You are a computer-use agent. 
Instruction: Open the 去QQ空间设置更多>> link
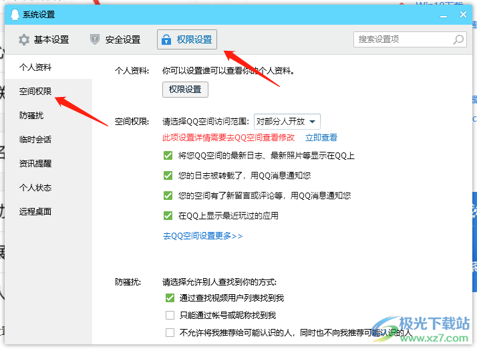pos(203,236)
